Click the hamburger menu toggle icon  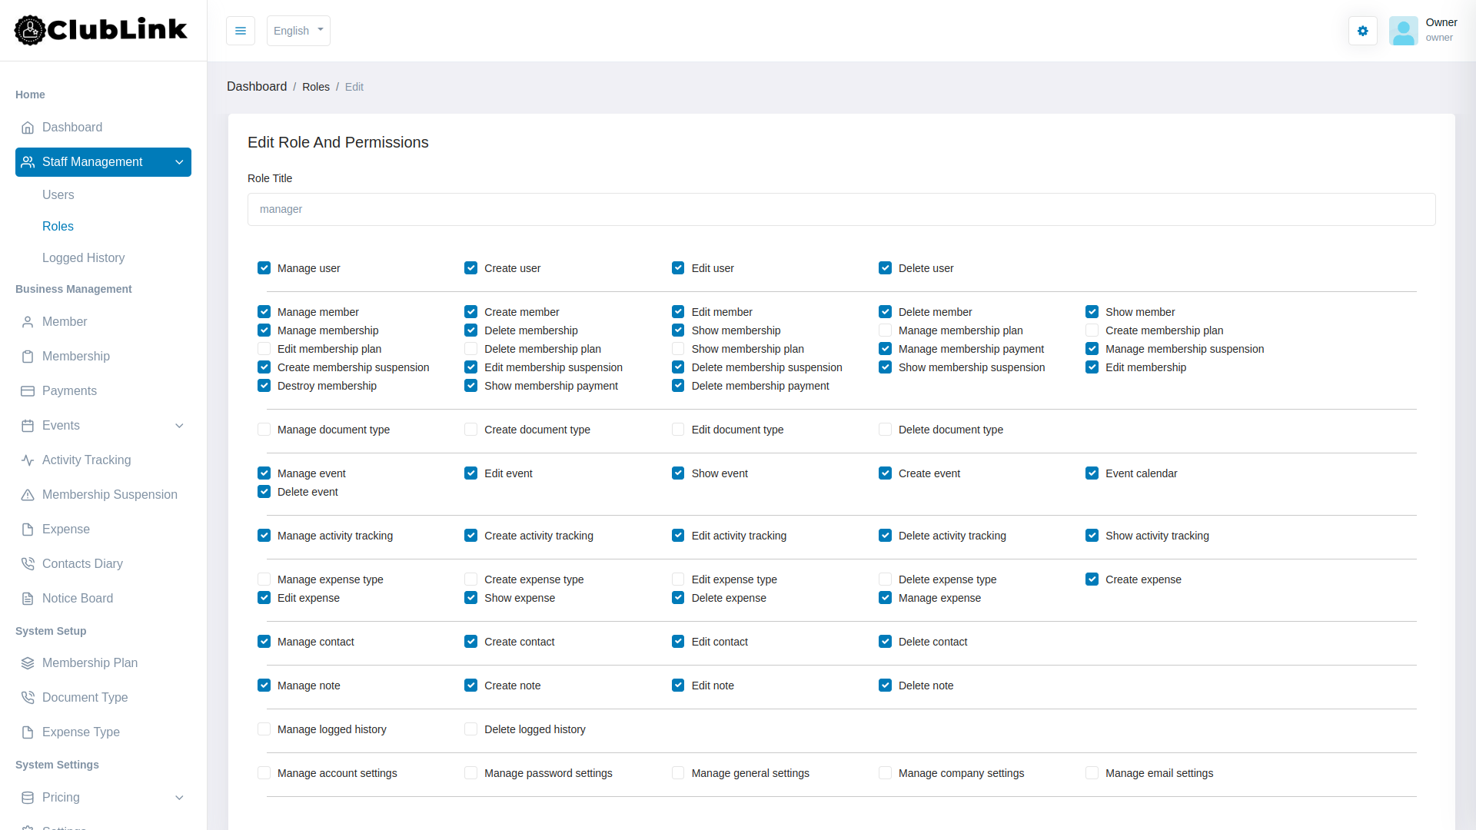tap(241, 31)
